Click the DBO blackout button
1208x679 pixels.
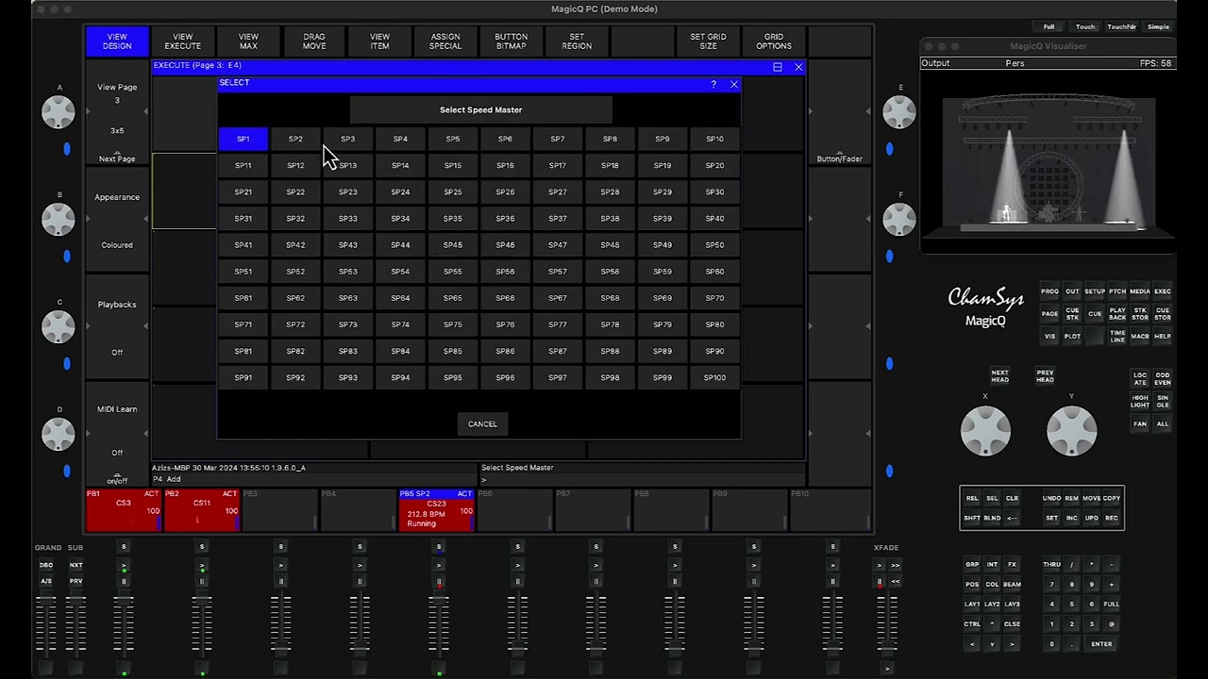point(45,565)
